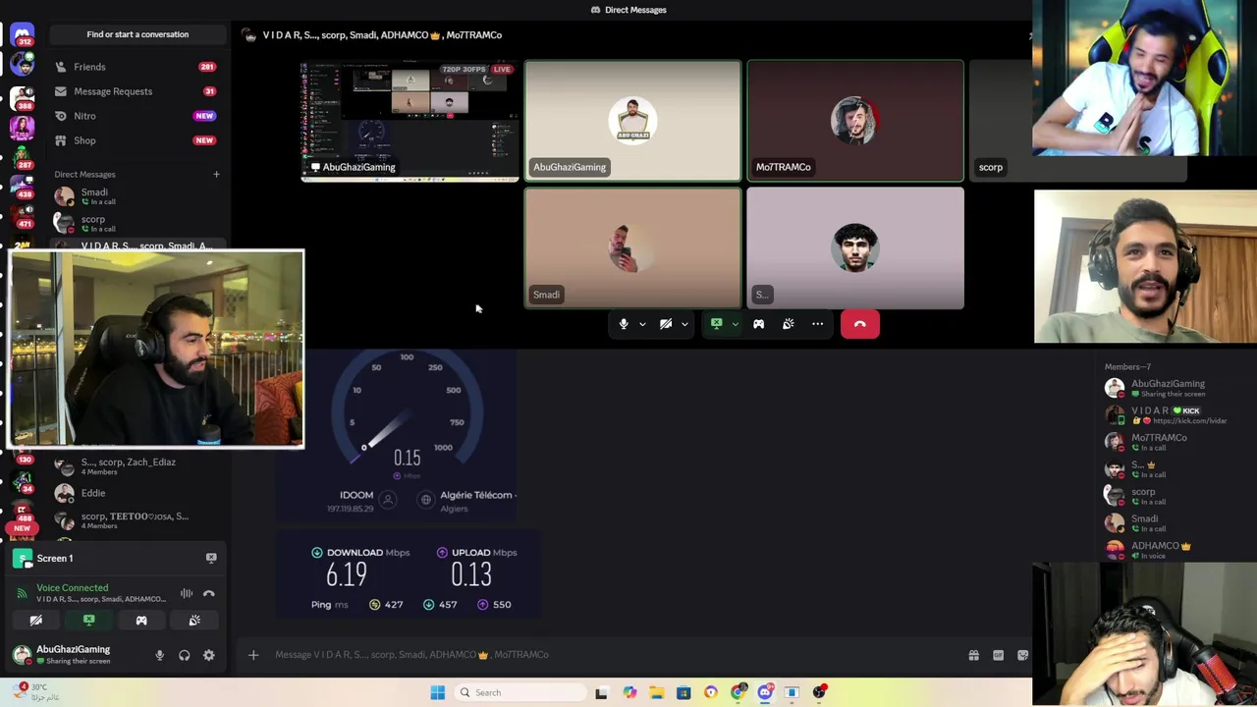Open Task View icon in taskbar
This screenshot has height=707, width=1257.
click(601, 692)
